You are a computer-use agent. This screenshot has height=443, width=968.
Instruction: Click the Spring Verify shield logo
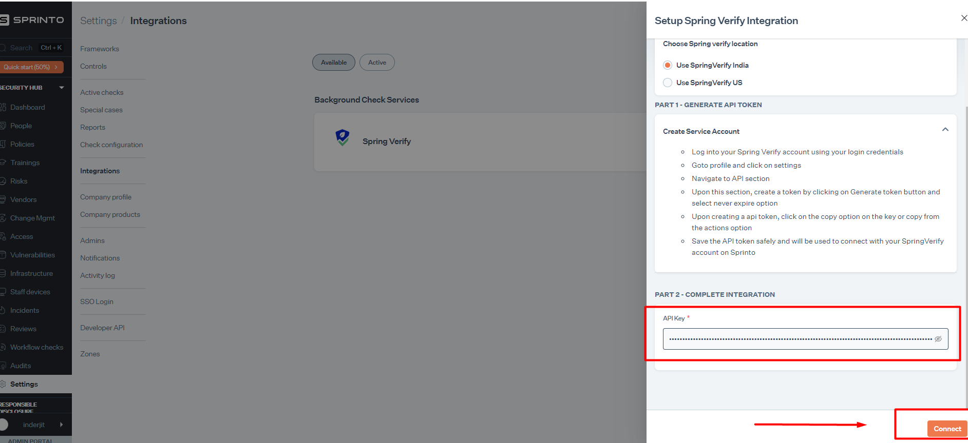pos(343,137)
